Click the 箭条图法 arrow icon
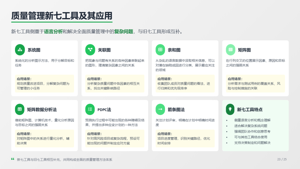Screen dimensions: 300x169 pos(160,109)
